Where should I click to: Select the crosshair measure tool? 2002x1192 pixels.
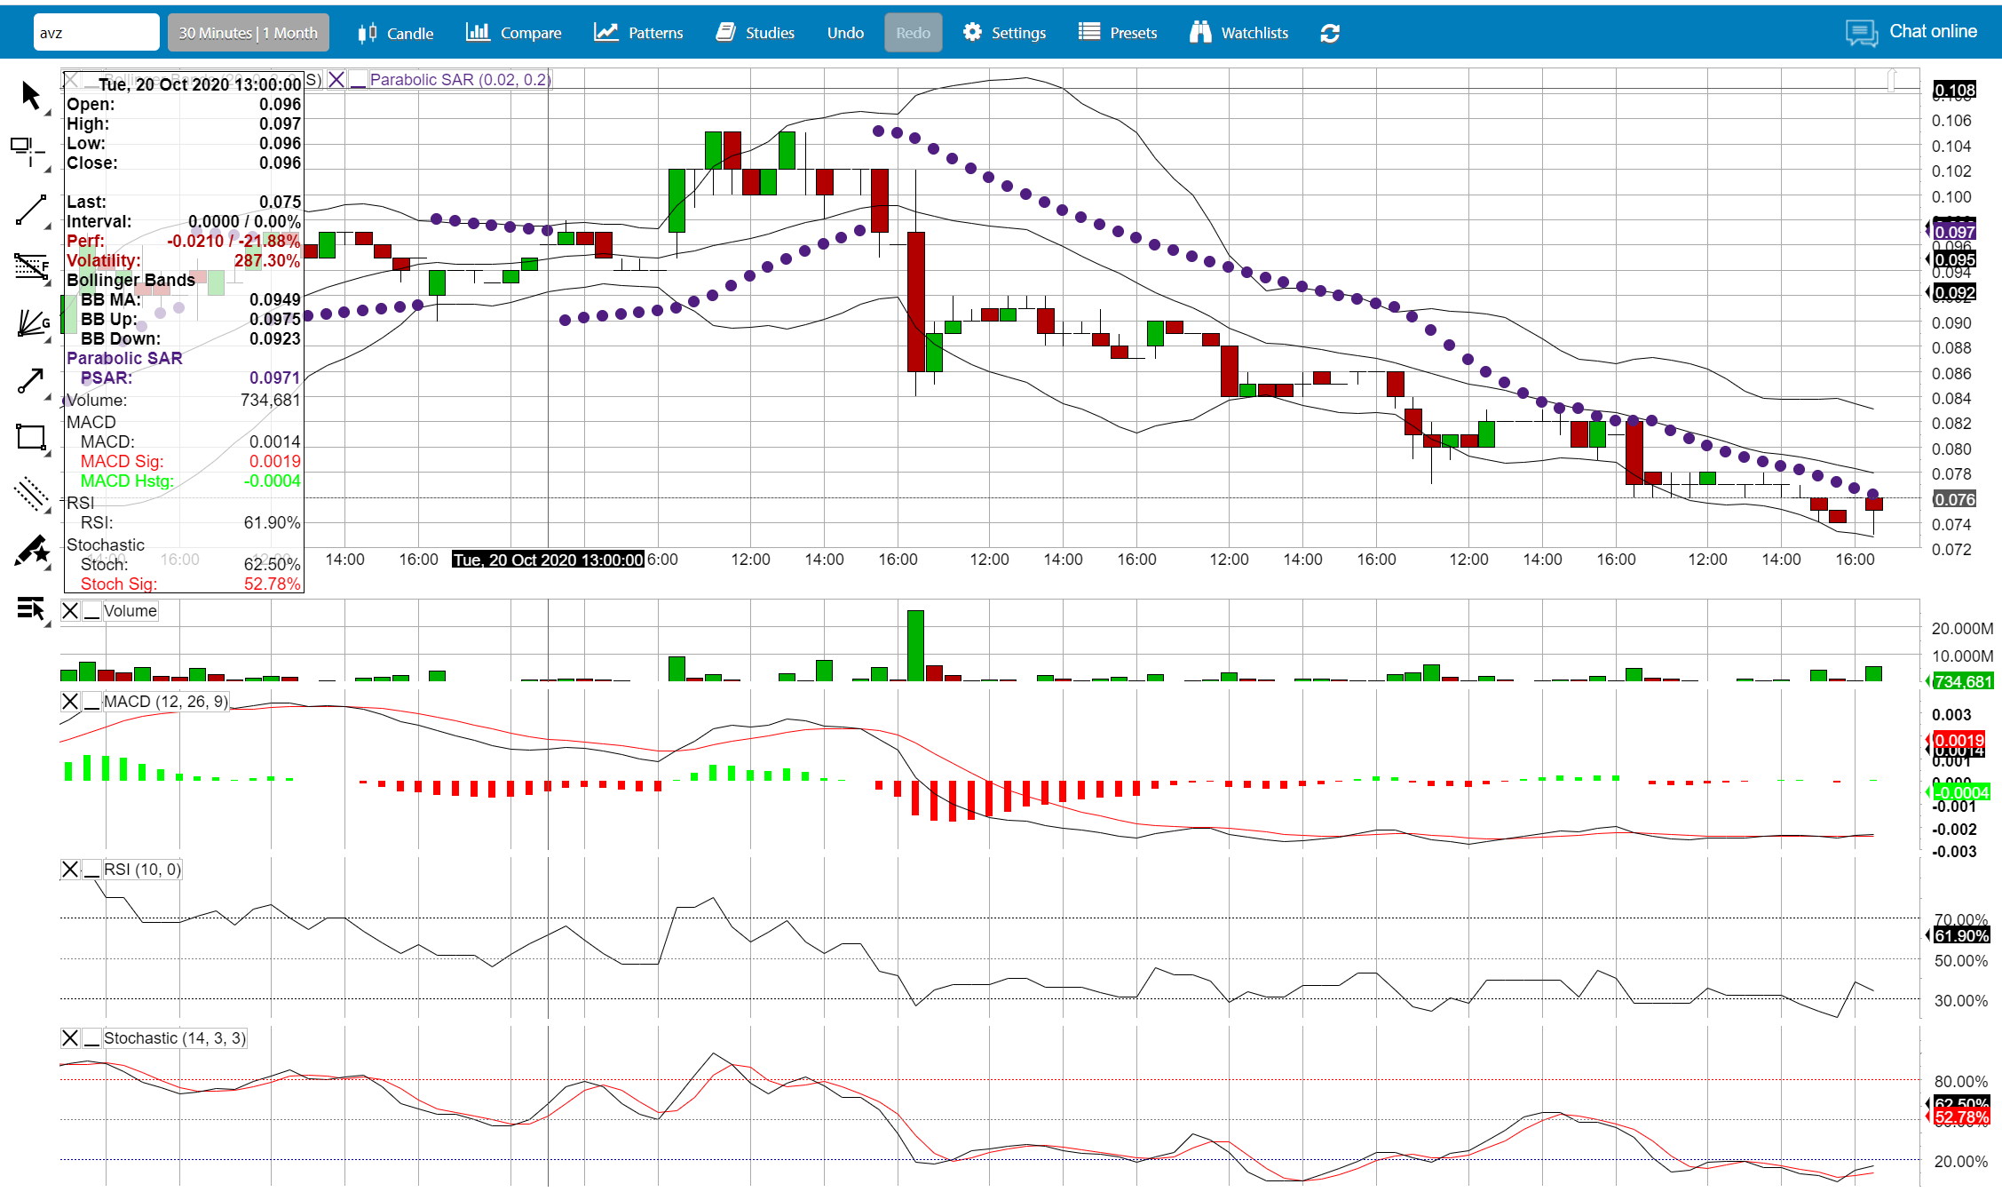[x=29, y=152]
